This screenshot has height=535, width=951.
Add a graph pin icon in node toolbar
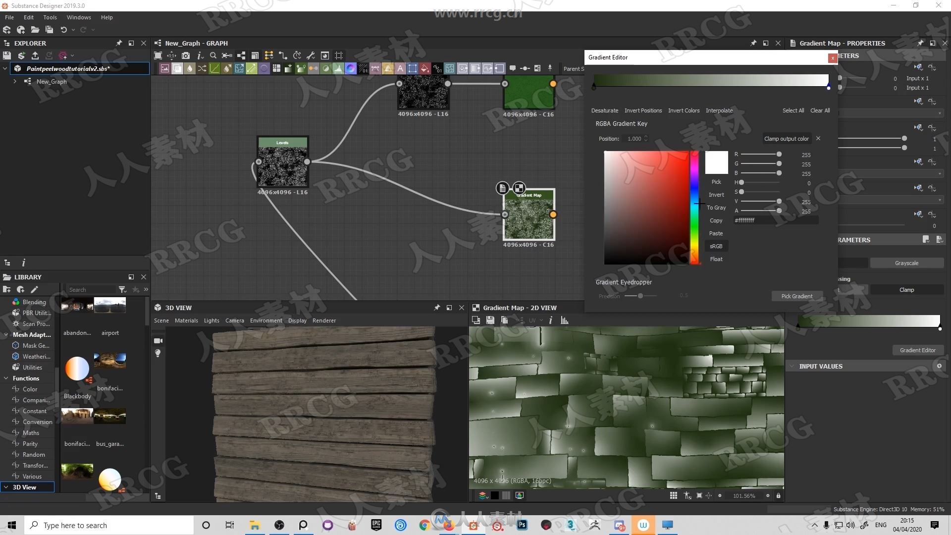pyautogui.click(x=550, y=68)
